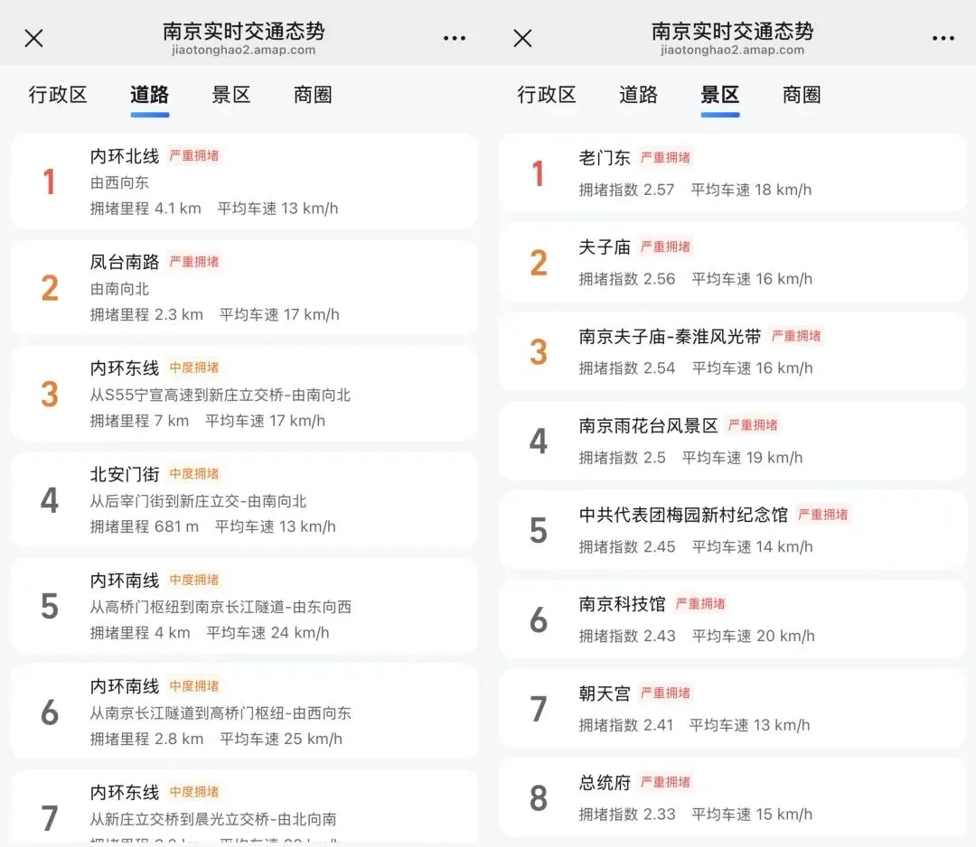Viewport: 976px width, 847px height.
Task: Switch to 行政区 tab in left panel
Action: click(58, 95)
